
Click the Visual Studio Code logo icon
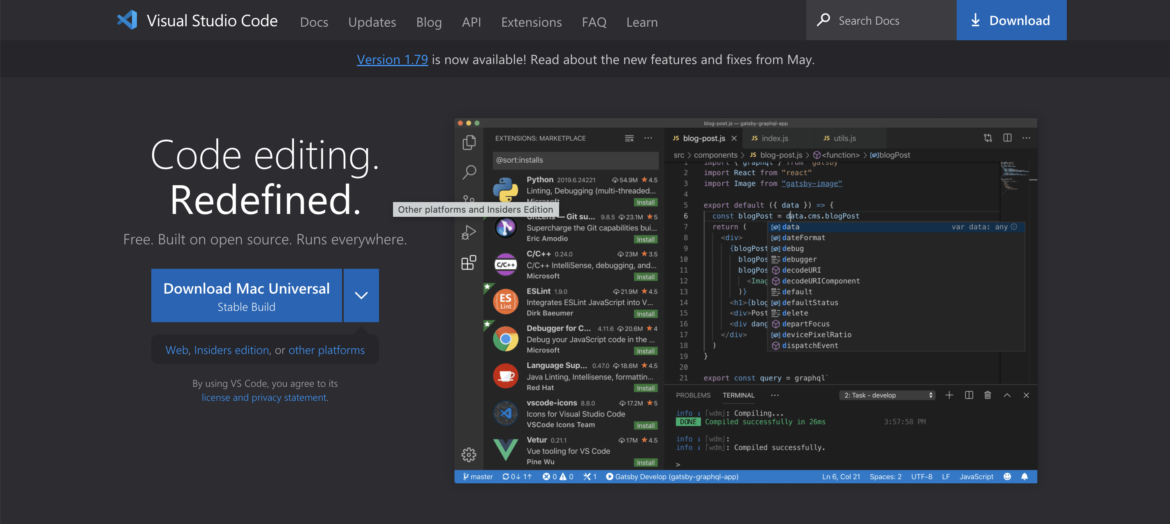click(x=127, y=20)
